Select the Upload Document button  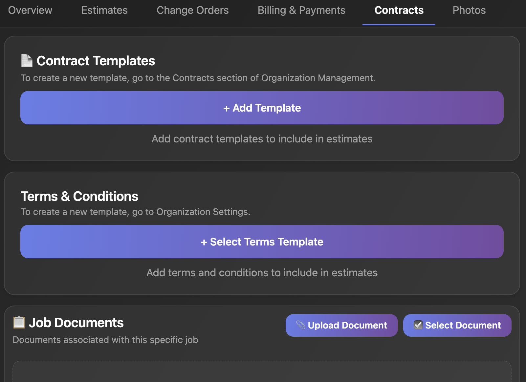[x=341, y=325]
